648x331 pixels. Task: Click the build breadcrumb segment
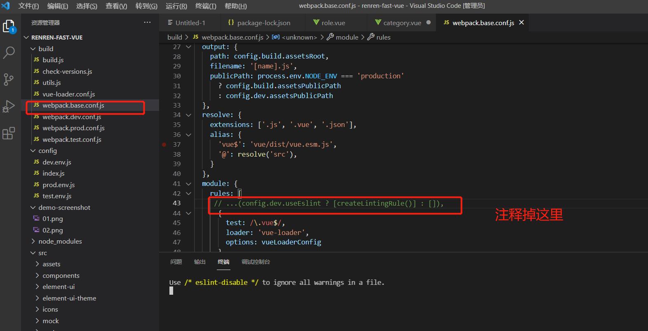pyautogui.click(x=175, y=37)
